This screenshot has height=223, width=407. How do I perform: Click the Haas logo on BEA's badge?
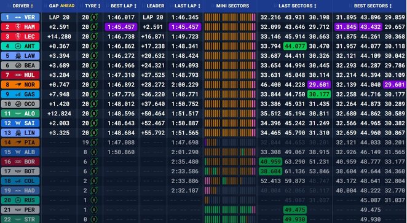pos(18,65)
